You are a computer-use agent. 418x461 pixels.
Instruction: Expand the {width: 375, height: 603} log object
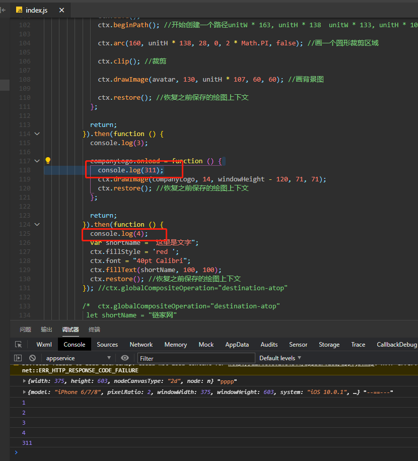24,381
